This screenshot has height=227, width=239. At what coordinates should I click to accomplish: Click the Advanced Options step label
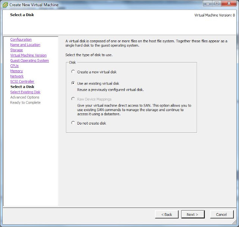click(x=25, y=97)
